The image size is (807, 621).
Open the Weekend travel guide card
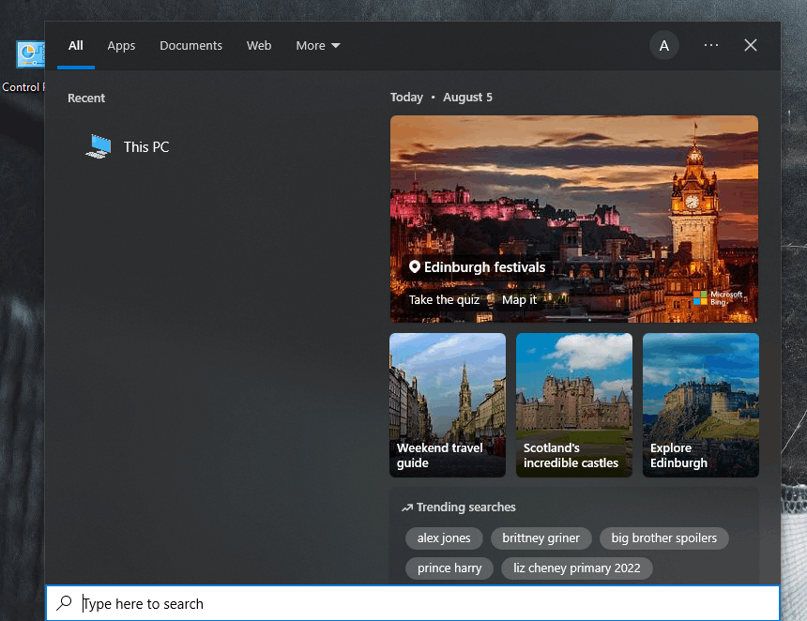448,405
